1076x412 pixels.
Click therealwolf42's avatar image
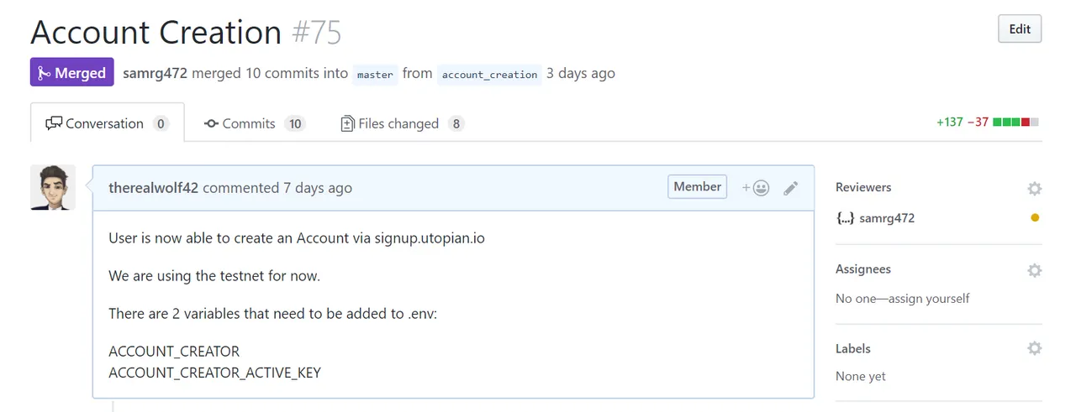53,187
